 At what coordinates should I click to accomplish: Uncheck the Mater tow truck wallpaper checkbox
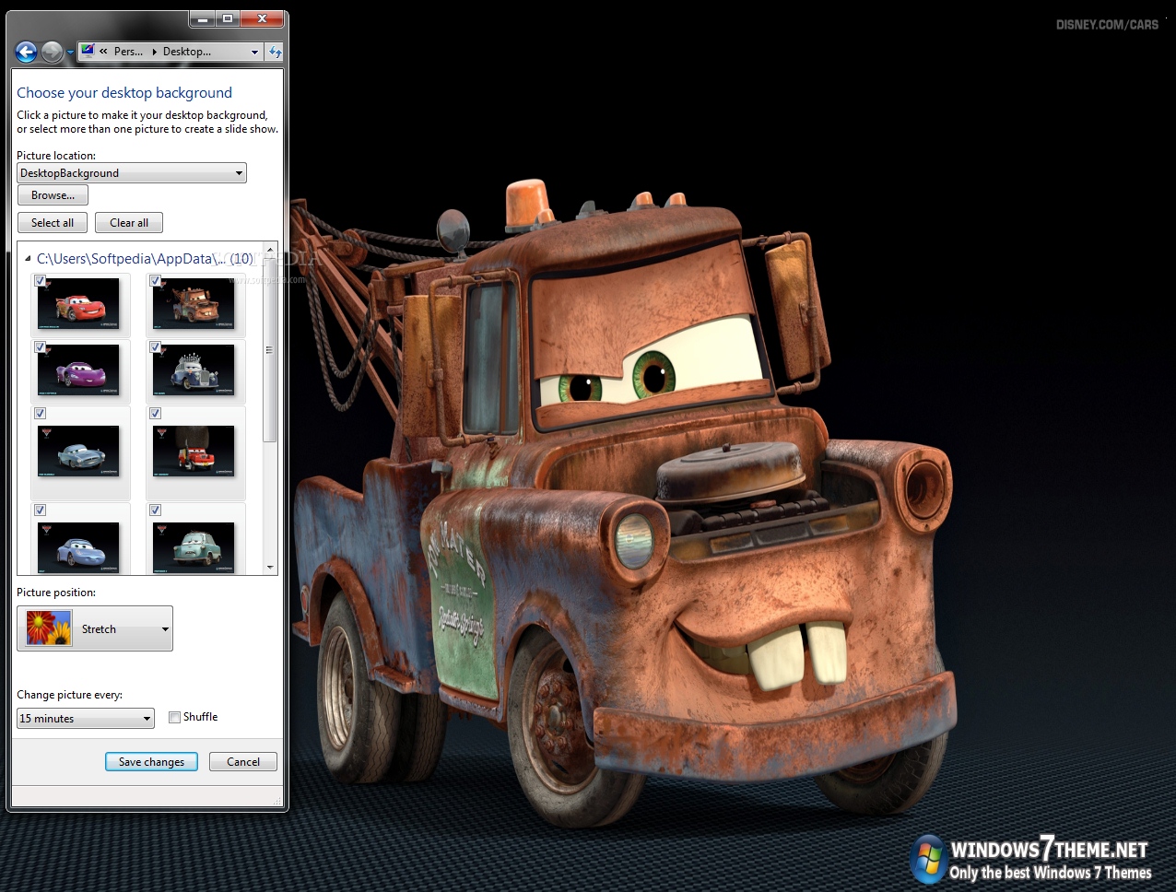click(156, 281)
